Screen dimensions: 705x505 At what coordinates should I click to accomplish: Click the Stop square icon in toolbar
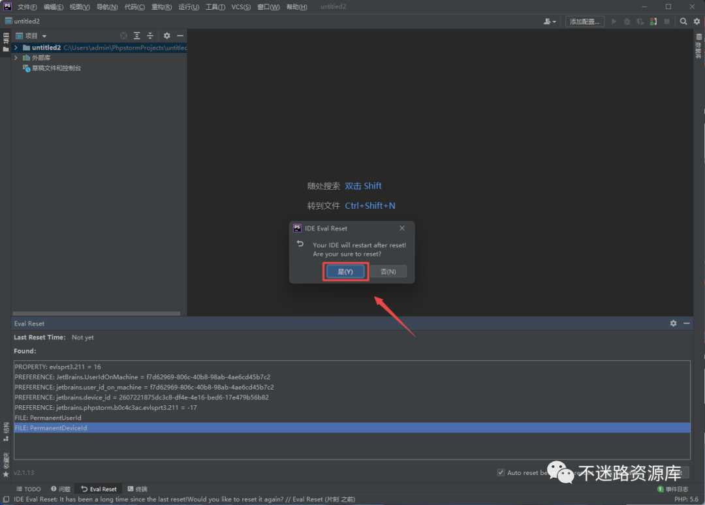coord(666,22)
